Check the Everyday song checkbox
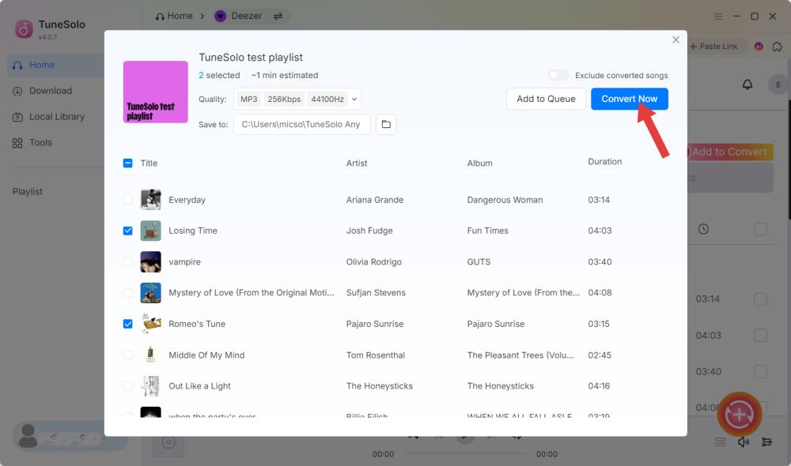Image resolution: width=791 pixels, height=466 pixels. coord(127,200)
